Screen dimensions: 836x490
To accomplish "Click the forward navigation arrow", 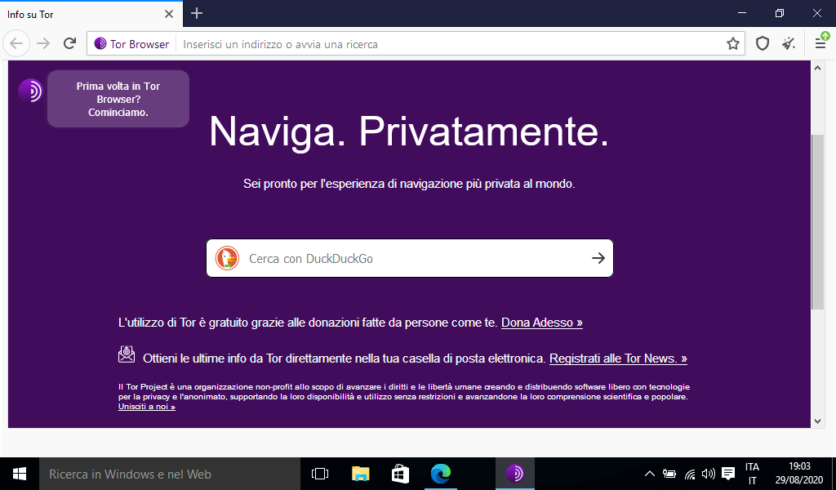I will coord(43,44).
